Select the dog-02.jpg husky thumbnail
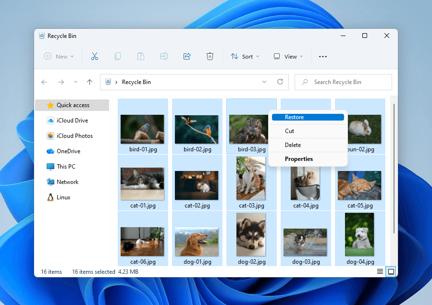432x305 pixels. pos(251,234)
